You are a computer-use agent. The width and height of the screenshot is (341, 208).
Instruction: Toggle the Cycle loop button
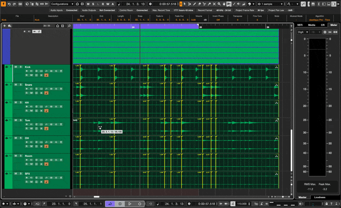[110, 204]
